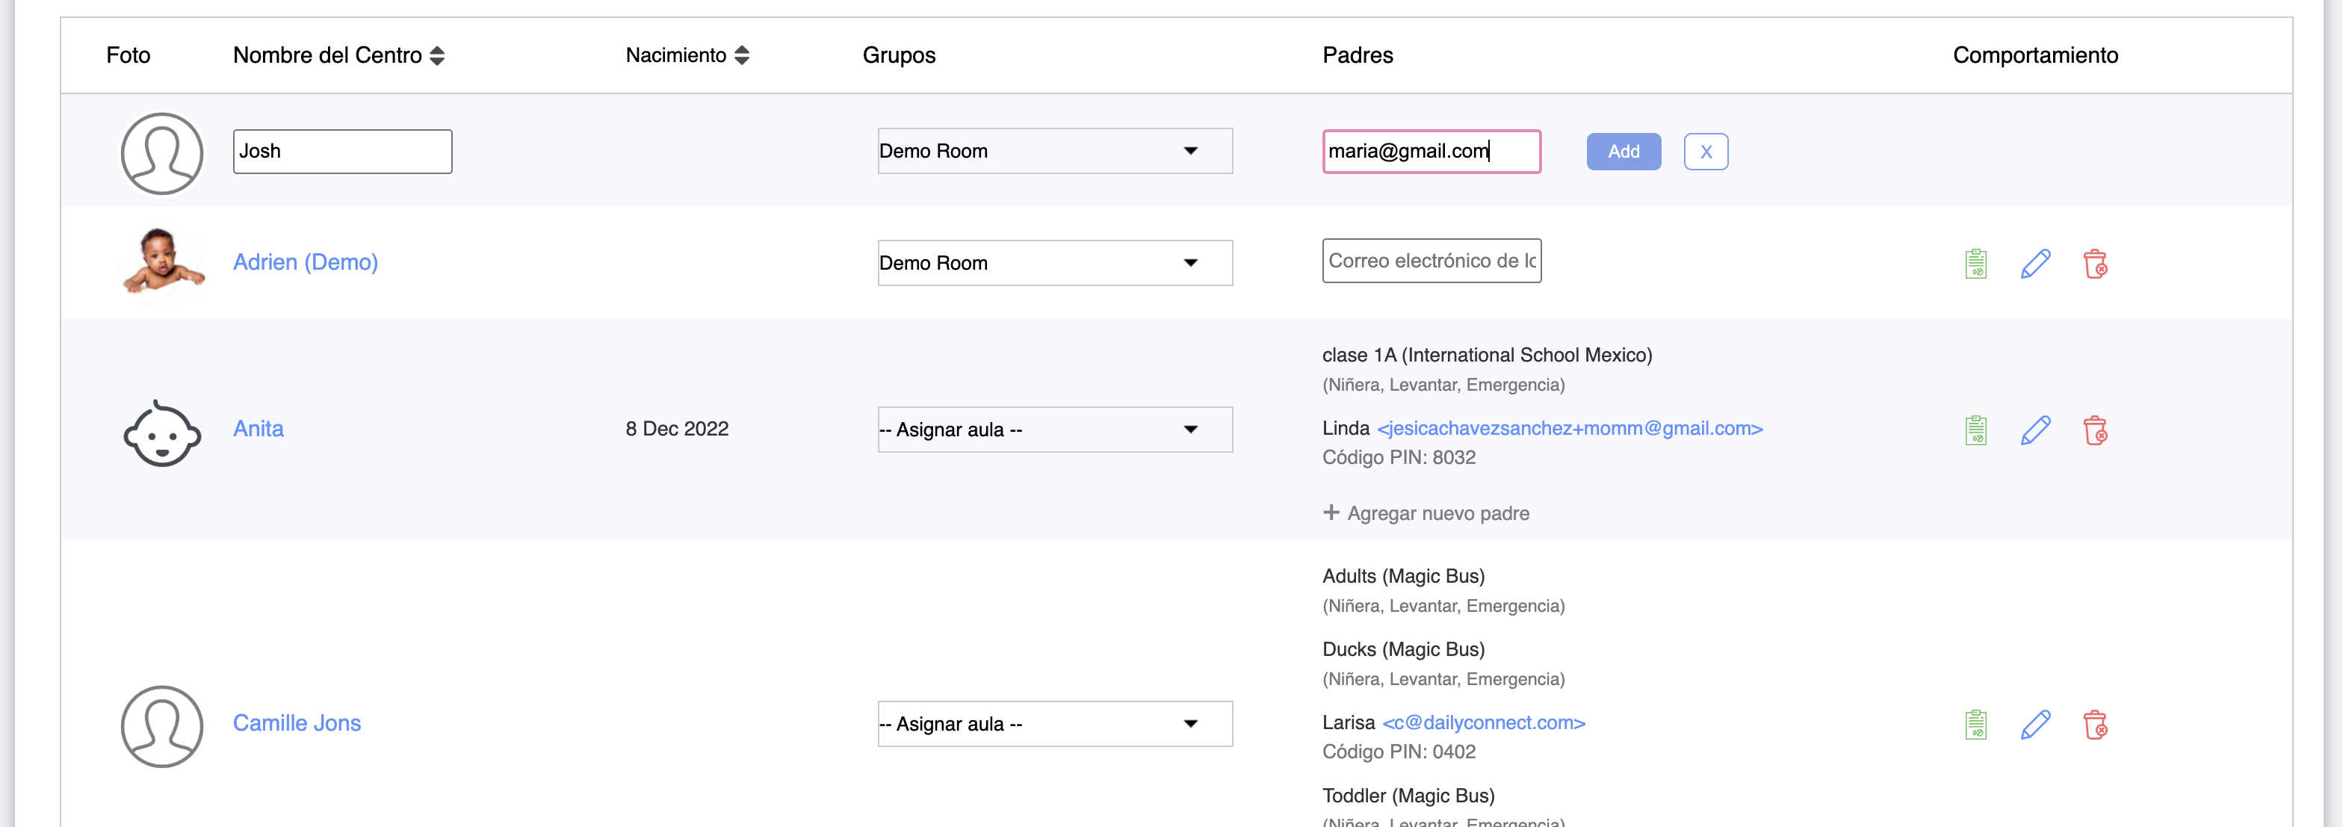
Task: Remove Anita with the red trash icon
Action: click(2095, 430)
